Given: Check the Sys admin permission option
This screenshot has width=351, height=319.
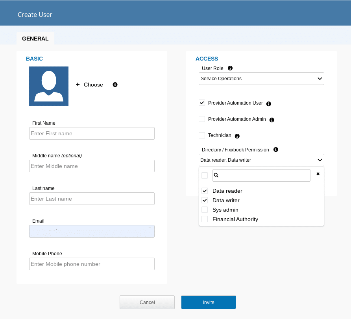Looking at the screenshot, I should (205, 210).
